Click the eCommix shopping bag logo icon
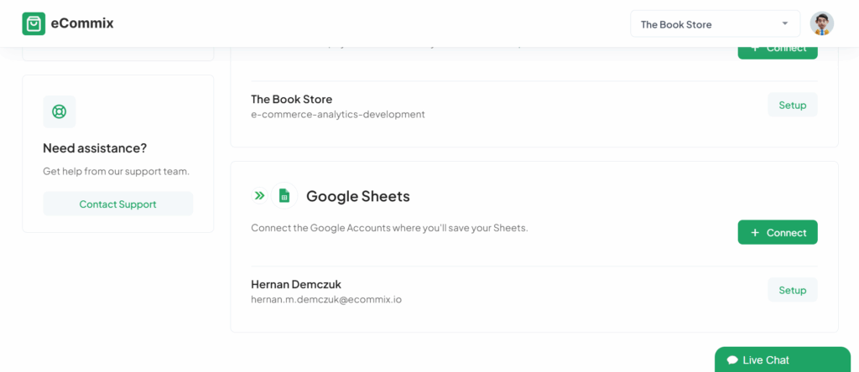 pos(34,23)
